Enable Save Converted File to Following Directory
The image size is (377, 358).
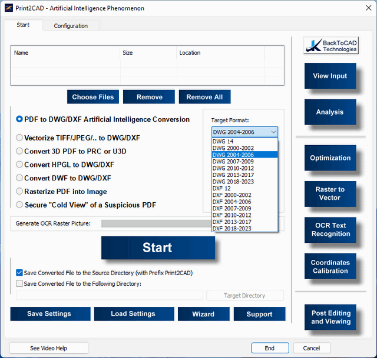point(19,283)
